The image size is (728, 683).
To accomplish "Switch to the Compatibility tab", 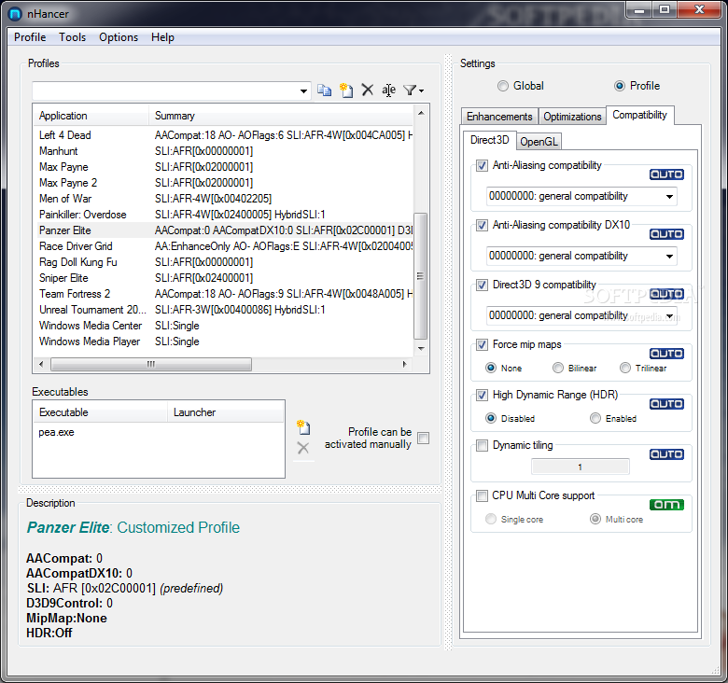I will pos(639,115).
